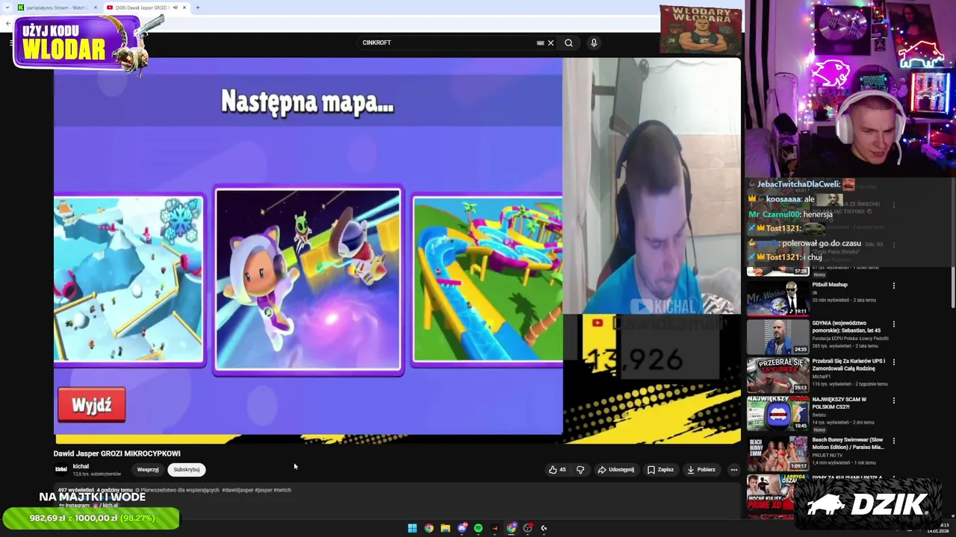Viewport: 956px width, 537px height.
Task: Open options menu for Pitbull Mashup video
Action: click(x=894, y=285)
